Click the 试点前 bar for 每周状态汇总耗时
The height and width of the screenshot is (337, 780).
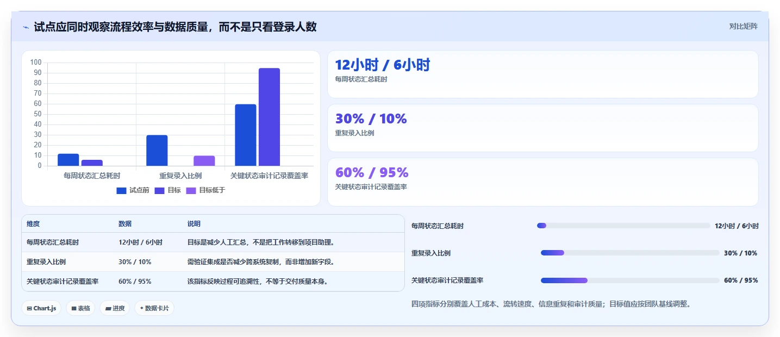click(x=68, y=160)
